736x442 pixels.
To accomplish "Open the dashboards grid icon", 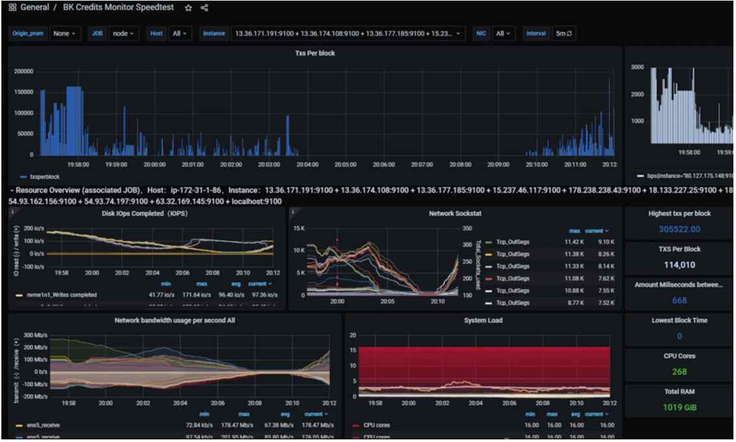I will (13, 8).
